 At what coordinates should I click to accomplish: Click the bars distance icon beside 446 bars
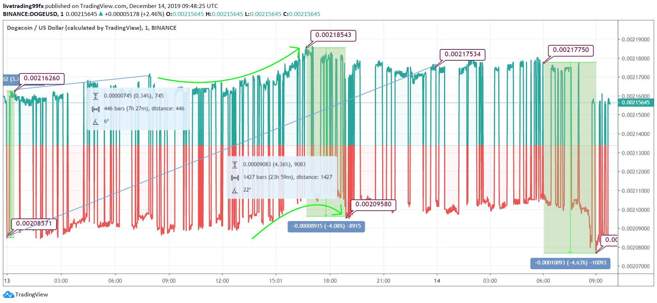(96, 109)
